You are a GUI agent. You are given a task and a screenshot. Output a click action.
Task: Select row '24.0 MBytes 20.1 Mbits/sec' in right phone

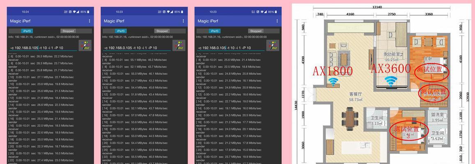[229, 129]
